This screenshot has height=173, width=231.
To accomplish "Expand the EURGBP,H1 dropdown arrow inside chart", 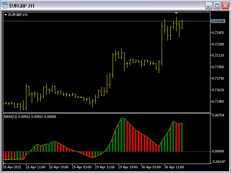I will tap(5, 15).
